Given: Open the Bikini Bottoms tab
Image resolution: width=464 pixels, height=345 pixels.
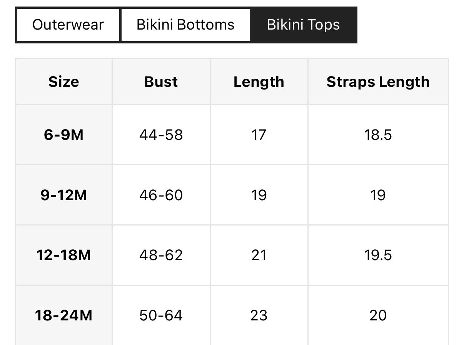Looking at the screenshot, I should coord(185,25).
